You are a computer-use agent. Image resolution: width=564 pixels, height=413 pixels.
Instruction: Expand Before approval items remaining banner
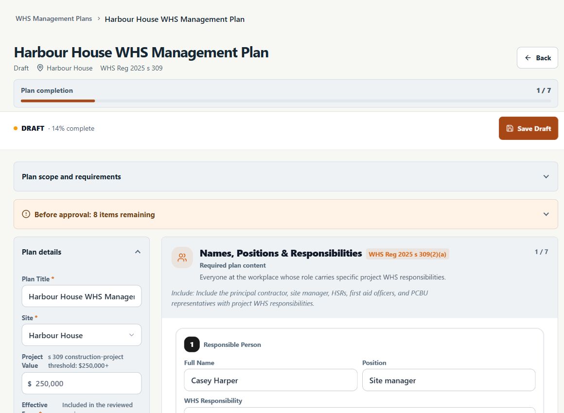[x=285, y=214]
